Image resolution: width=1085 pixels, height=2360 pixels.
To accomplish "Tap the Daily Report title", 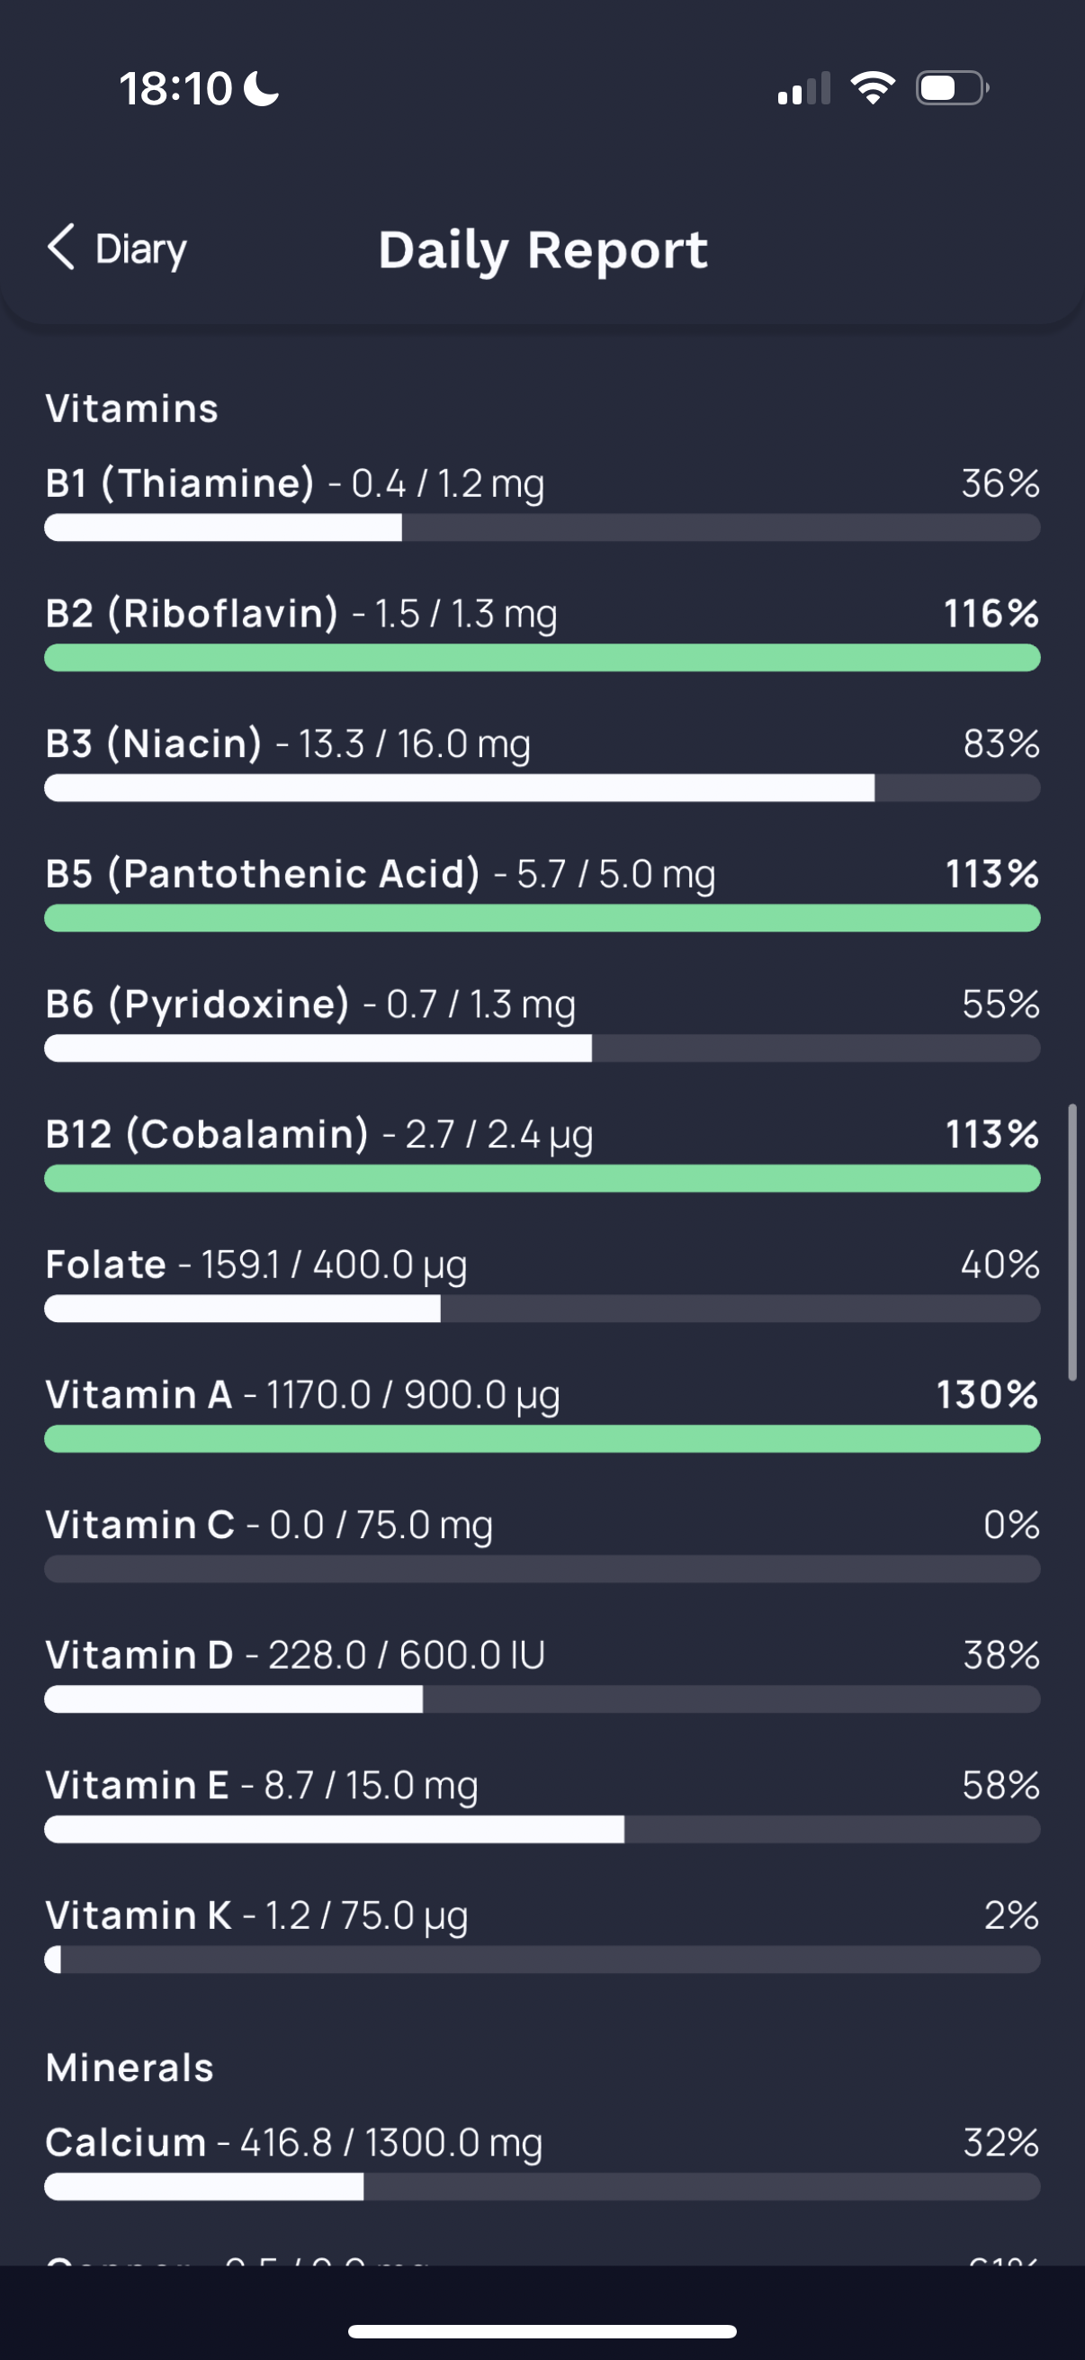I will pos(543,249).
